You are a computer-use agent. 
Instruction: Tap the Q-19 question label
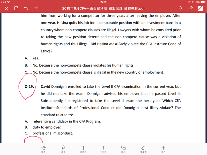[x=29, y=87]
